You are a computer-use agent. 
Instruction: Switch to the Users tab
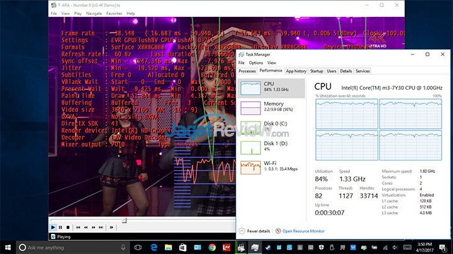332,71
